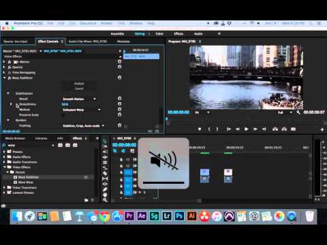Image resolution: width=327 pixels, height=245 pixels.
Task: Add a marker in the Program monitor
Action: [x=200, y=129]
